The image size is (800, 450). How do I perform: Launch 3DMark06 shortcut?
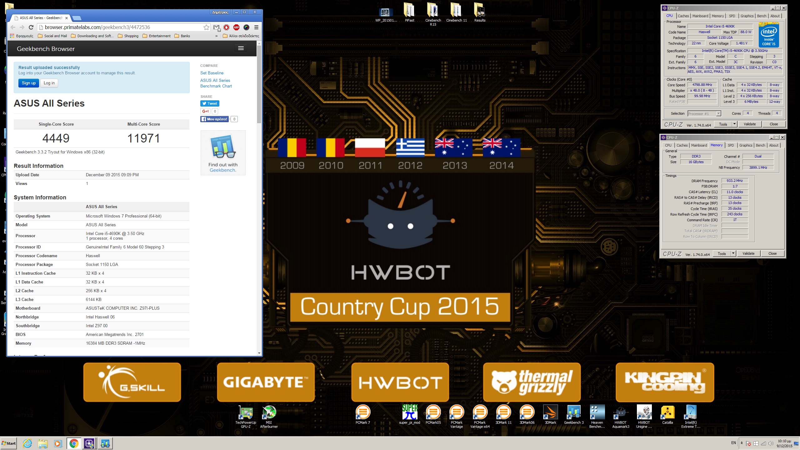[x=527, y=415]
